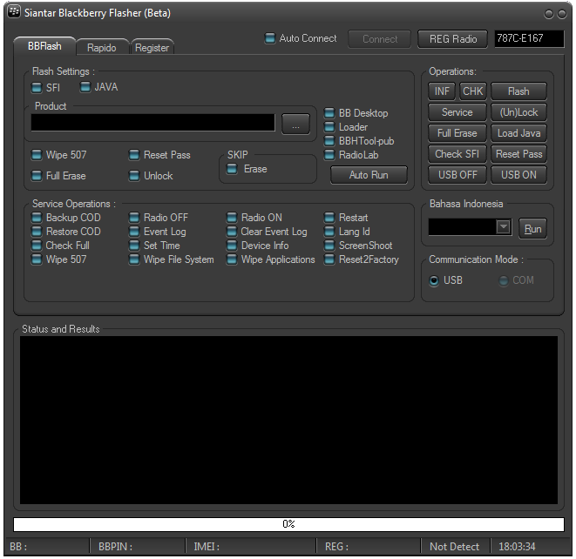576x559 pixels.
Task: Click the 18:03:34 clock in status bar
Action: pos(517,547)
